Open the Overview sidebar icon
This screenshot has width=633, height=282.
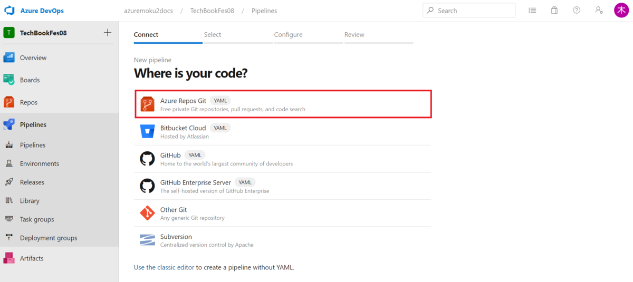9,57
